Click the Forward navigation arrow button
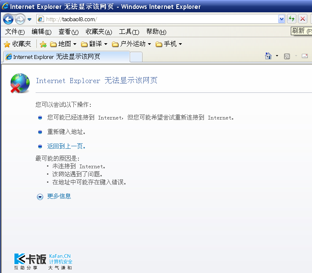This screenshot has height=273, width=312. 20,19
